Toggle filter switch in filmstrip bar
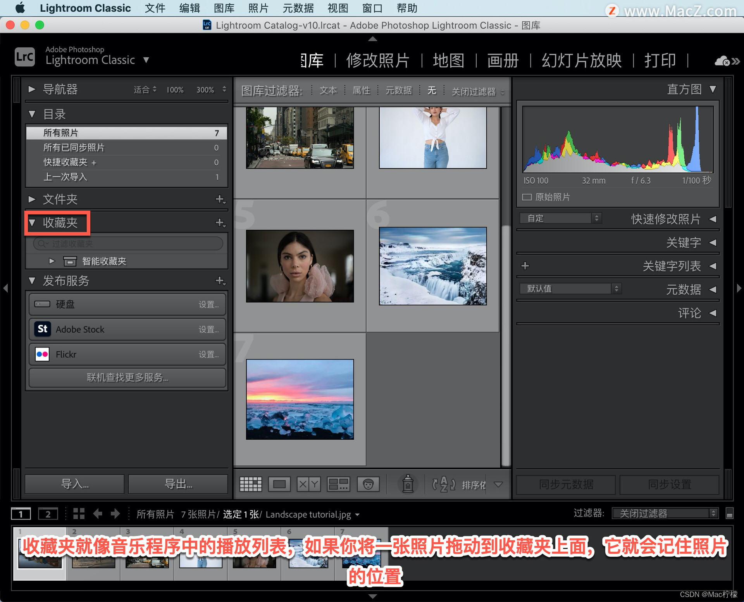 tap(729, 514)
